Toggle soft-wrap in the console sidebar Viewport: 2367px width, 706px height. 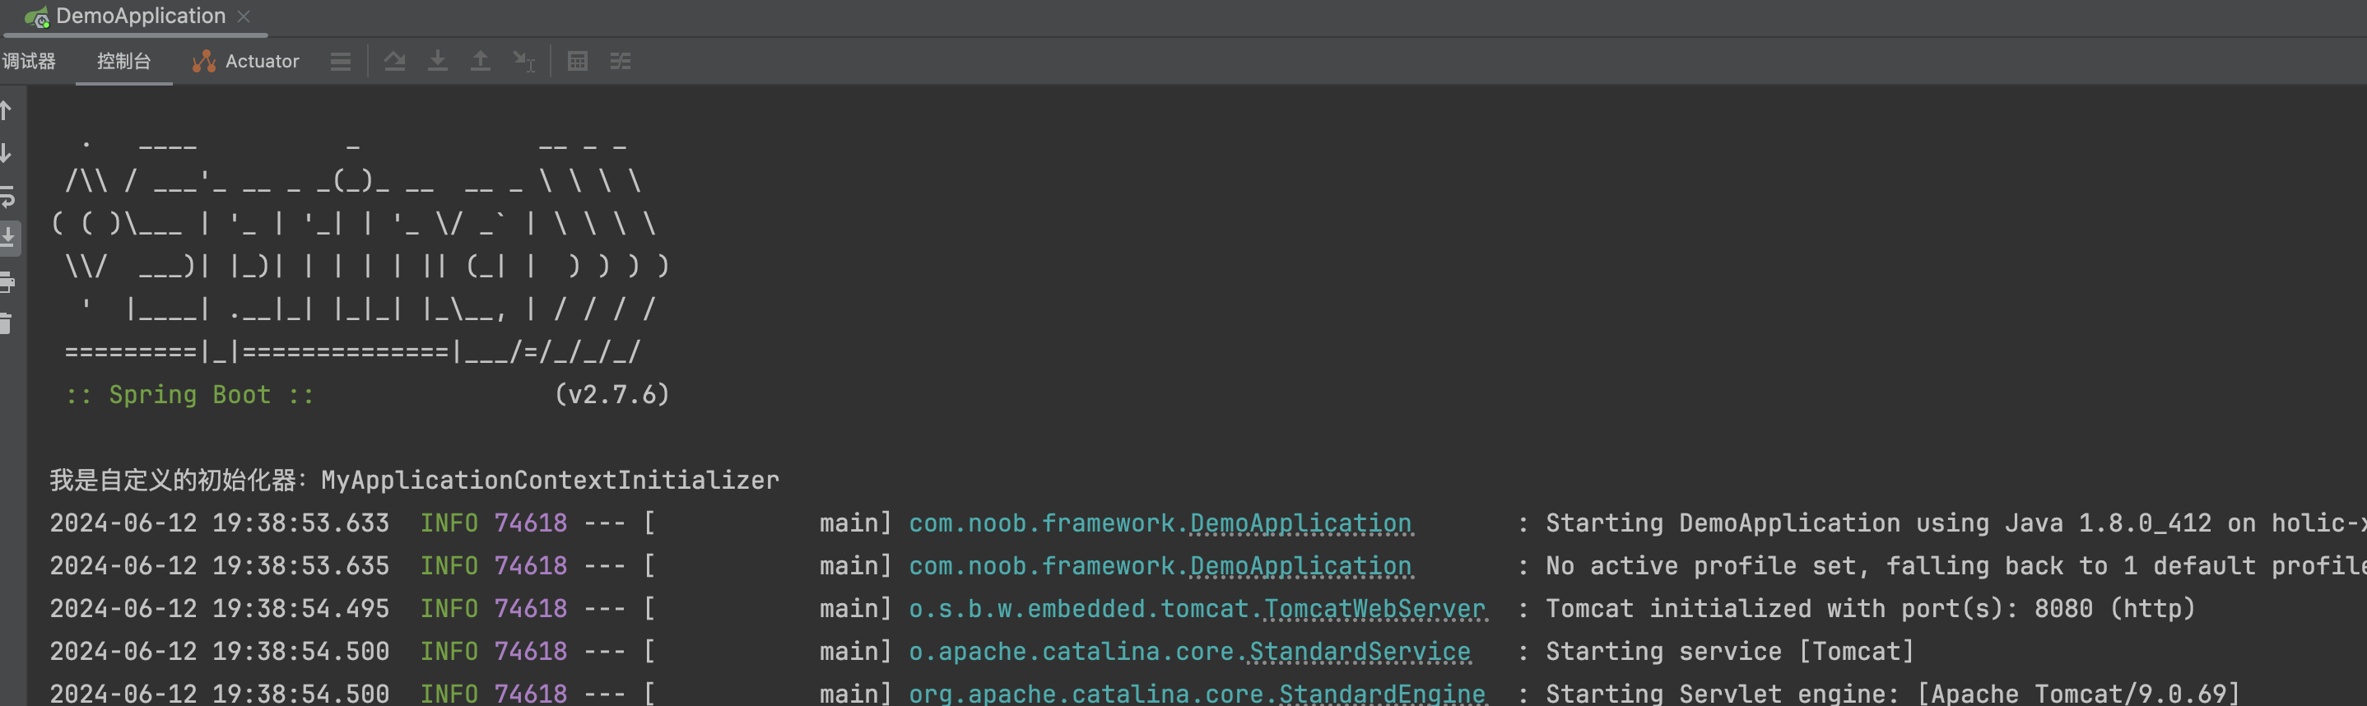(x=7, y=197)
